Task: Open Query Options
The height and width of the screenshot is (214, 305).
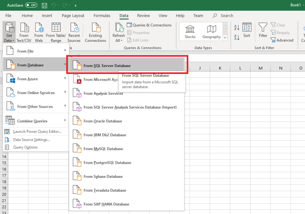Action: coord(36,147)
